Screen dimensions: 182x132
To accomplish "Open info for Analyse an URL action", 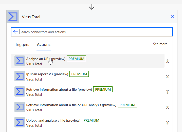I will click(x=167, y=61).
